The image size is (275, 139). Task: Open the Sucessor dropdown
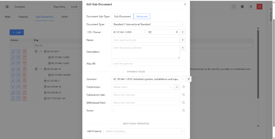(148, 79)
